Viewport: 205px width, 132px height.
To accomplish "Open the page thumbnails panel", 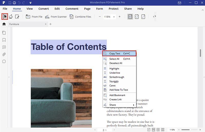I will click(x=4, y=33).
